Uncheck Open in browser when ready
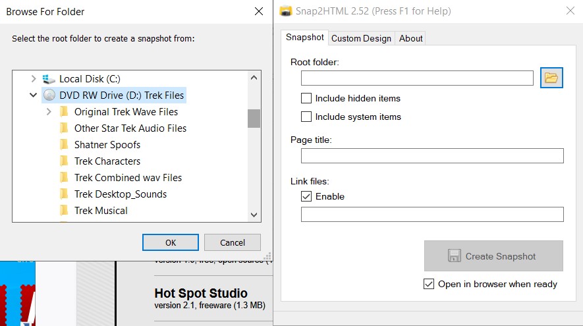This screenshot has height=326, width=583. (x=429, y=284)
